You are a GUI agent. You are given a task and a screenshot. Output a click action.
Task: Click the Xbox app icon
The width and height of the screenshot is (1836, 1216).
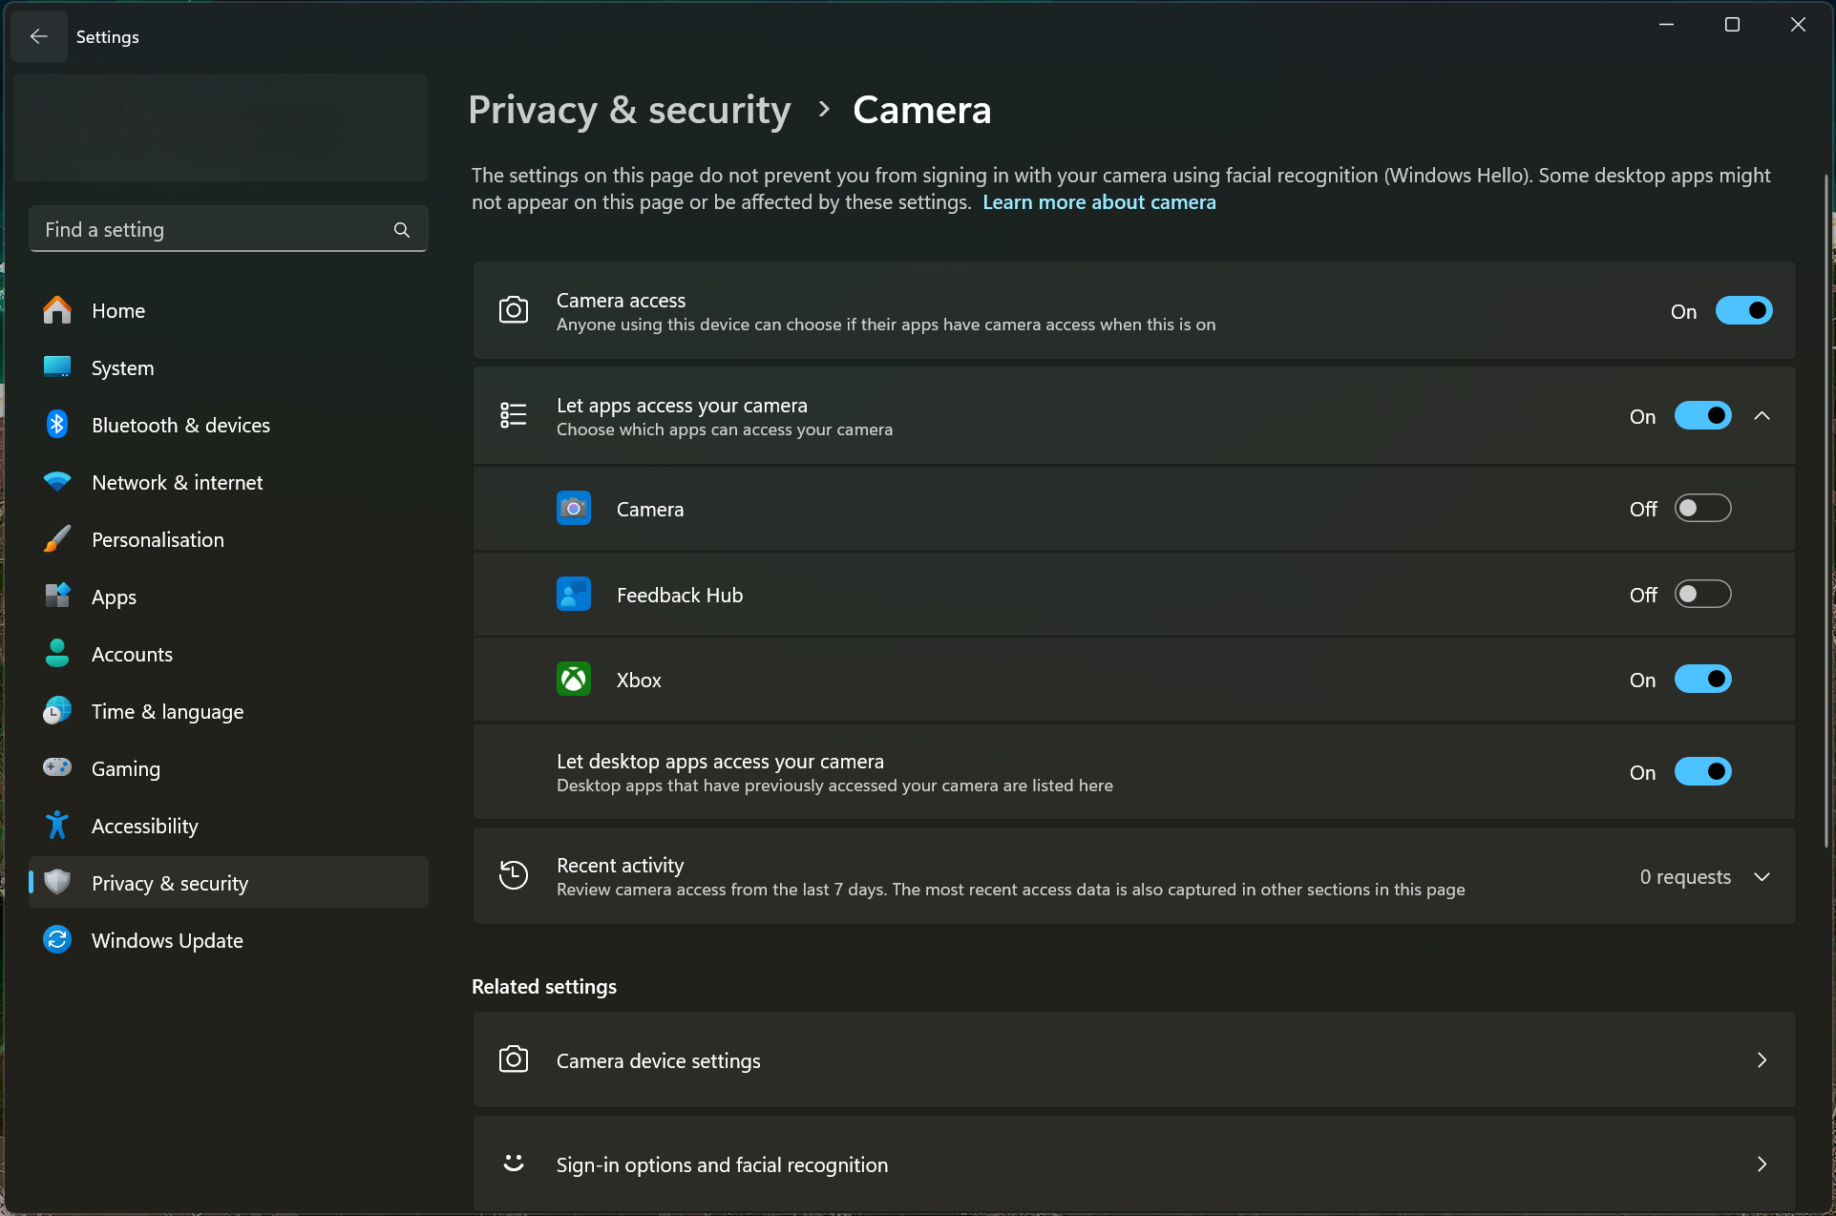tap(573, 679)
